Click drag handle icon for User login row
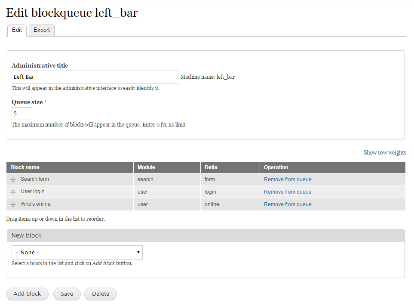This screenshot has height=306, width=414. pos(13,192)
